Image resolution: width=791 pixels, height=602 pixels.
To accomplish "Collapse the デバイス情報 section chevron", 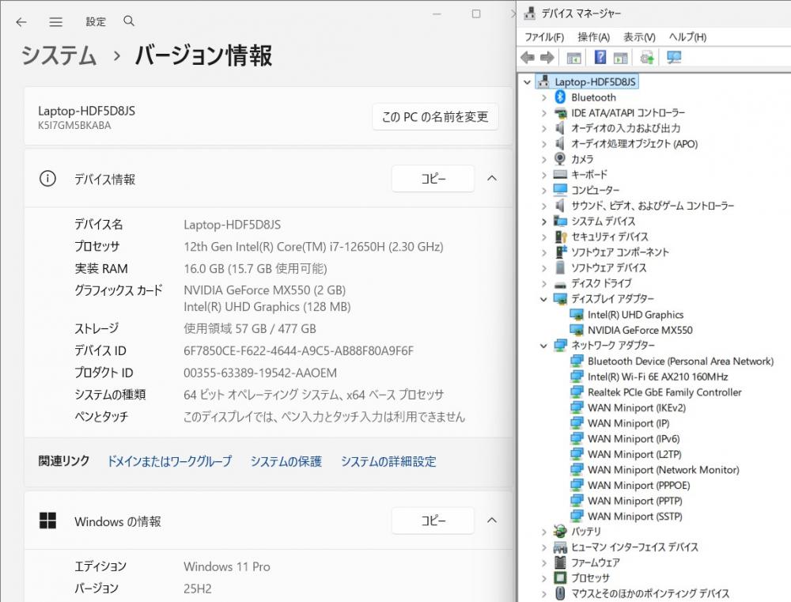I will coord(492,178).
